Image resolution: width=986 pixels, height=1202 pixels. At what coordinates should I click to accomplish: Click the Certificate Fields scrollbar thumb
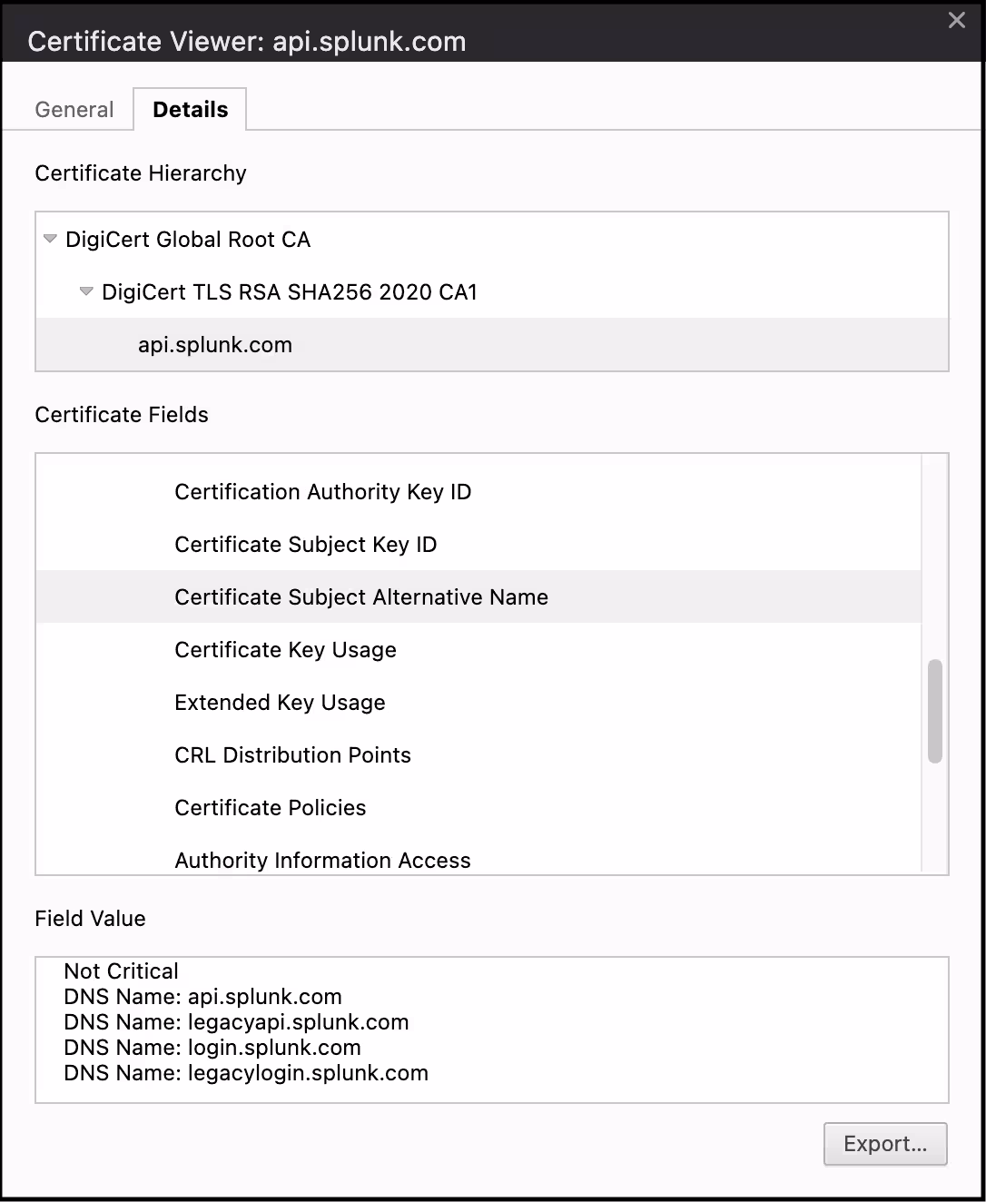[934, 711]
